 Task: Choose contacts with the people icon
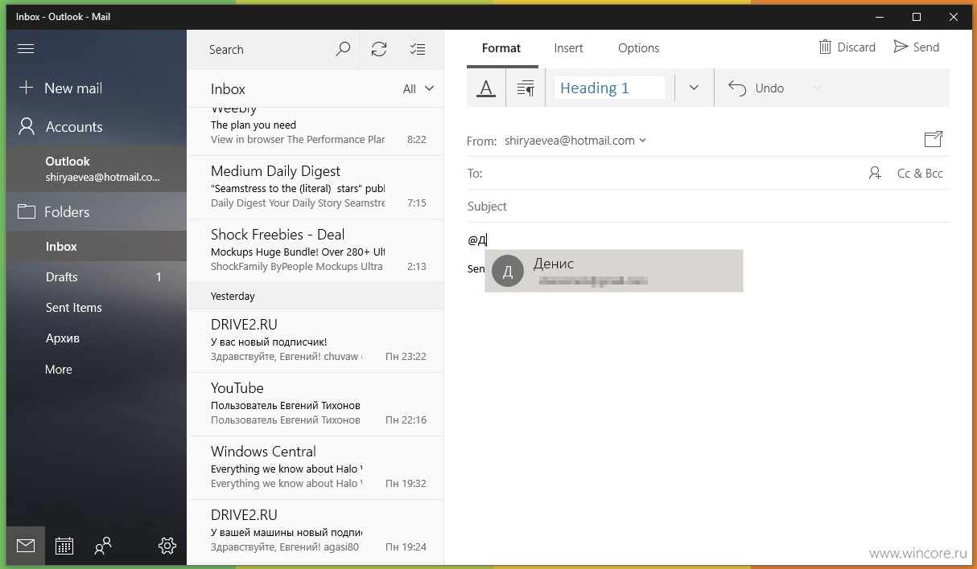(875, 173)
